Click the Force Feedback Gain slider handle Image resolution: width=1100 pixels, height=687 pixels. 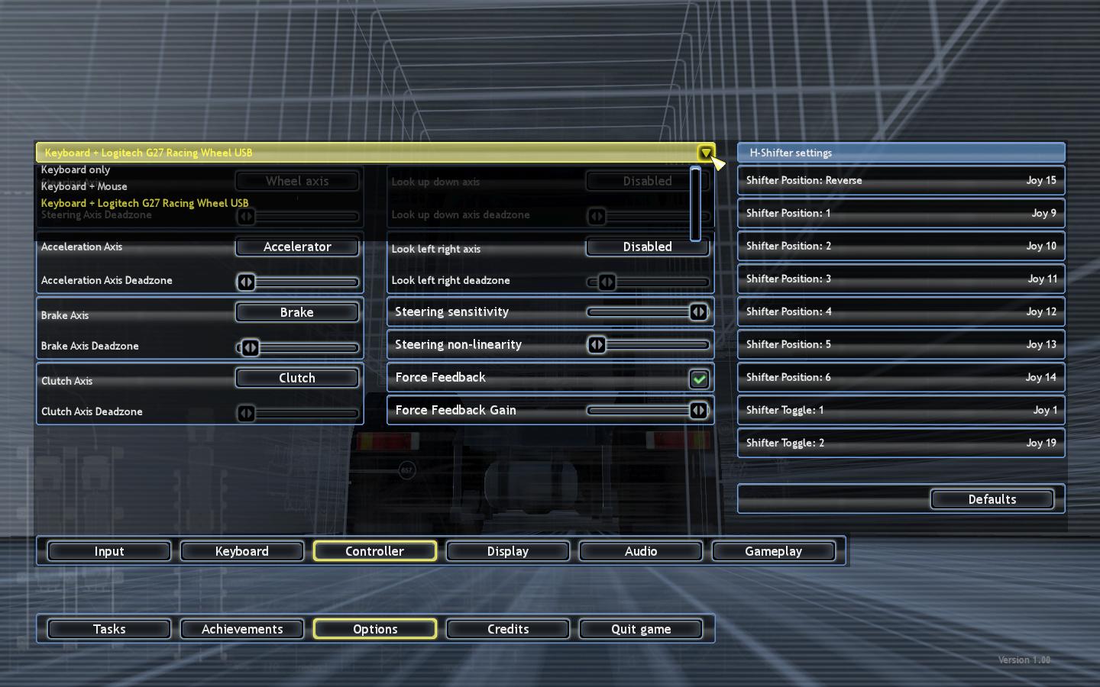pyautogui.click(x=698, y=411)
